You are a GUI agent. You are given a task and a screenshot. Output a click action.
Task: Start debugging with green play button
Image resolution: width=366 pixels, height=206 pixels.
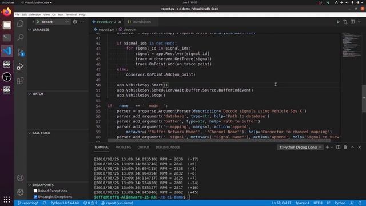[x=38, y=22]
